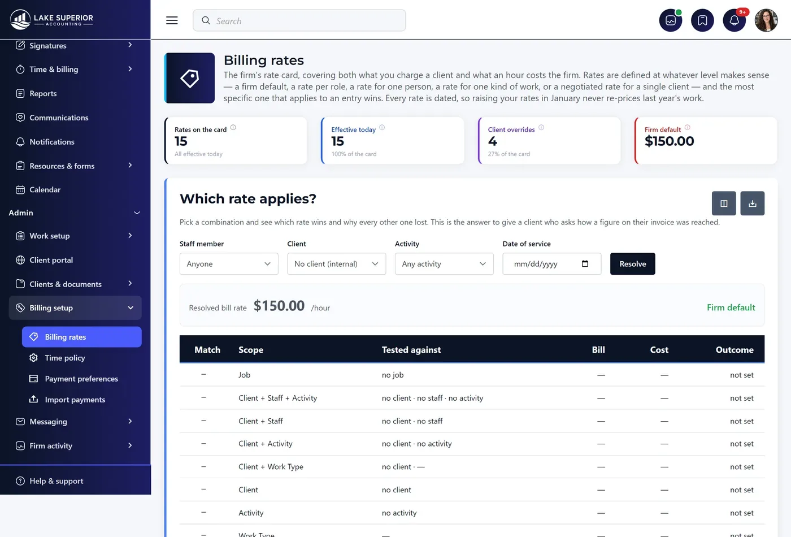Viewport: 791px width, 537px height.
Task: Click the Billing rates tag header icon
Action: [189, 78]
